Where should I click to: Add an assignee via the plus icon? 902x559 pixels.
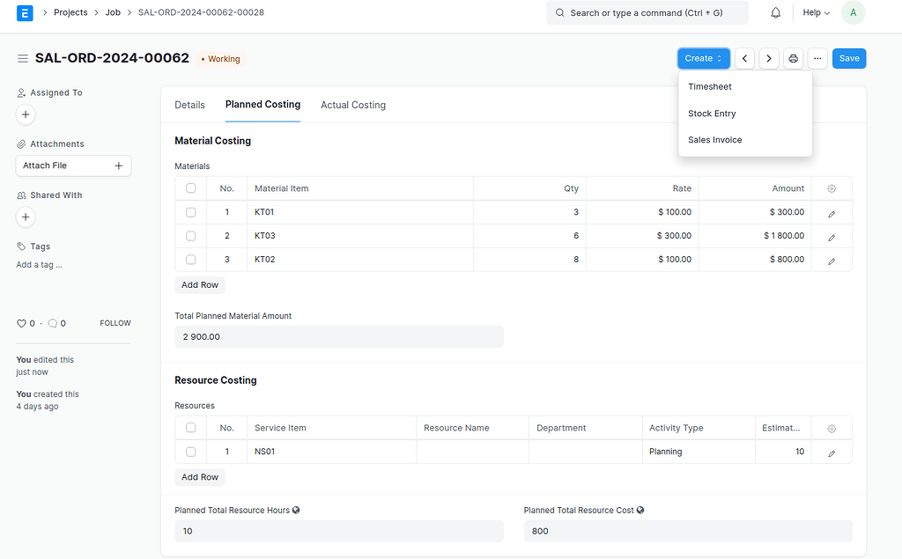click(25, 114)
